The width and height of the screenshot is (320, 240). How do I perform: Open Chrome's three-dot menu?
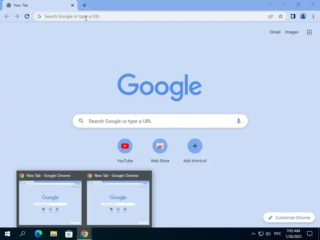click(x=313, y=16)
